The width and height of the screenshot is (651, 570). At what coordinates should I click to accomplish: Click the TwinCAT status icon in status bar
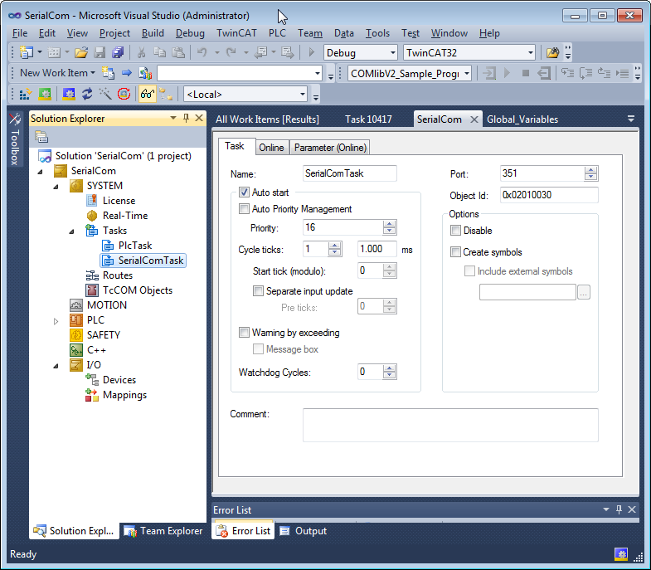[621, 553]
